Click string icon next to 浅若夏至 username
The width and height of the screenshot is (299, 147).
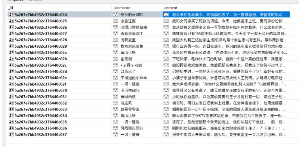(115, 40)
